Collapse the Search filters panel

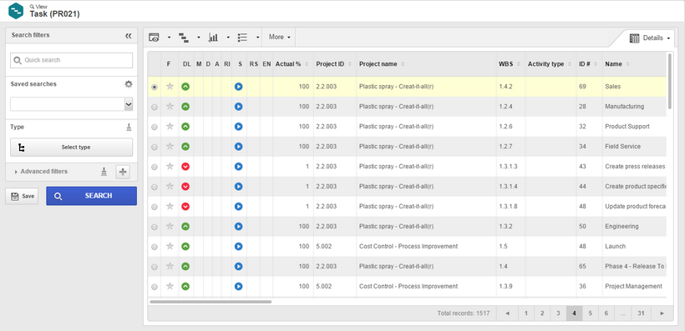[128, 36]
